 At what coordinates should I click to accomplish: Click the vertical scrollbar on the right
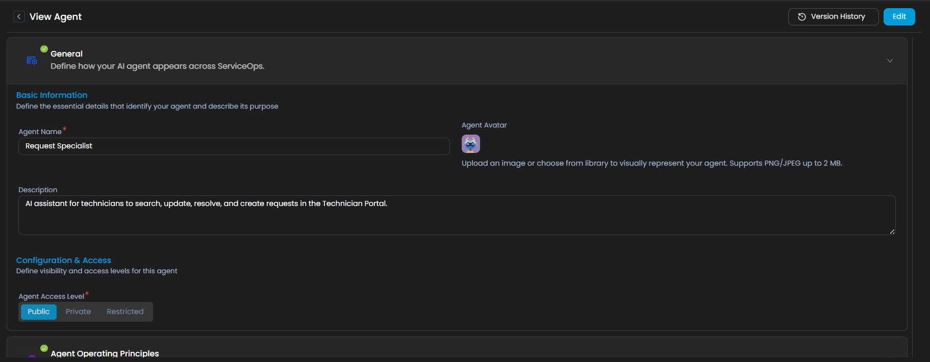(912, 194)
